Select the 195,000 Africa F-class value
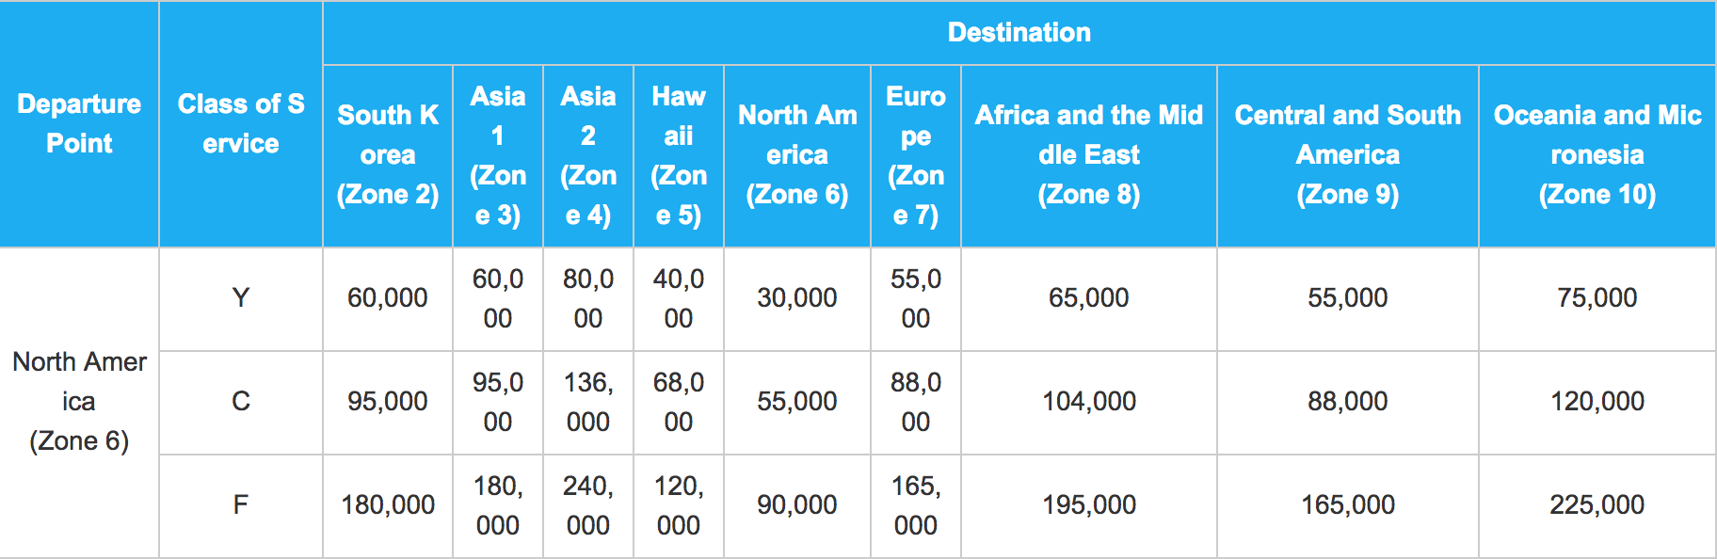The height and width of the screenshot is (559, 1717). pos(1089,505)
